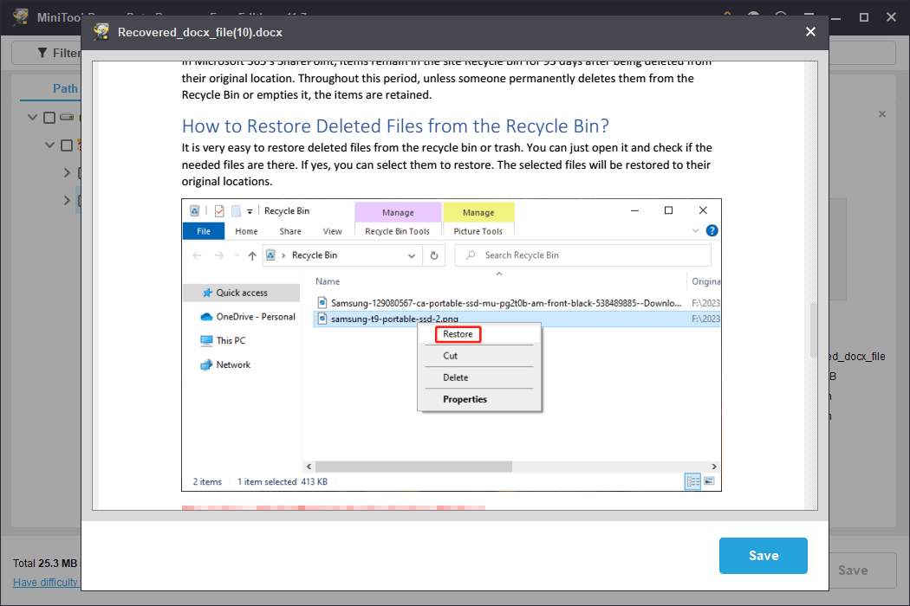Viewport: 910px width, 606px height.
Task: Choose Delete from the pictured context menu
Action: click(x=455, y=377)
